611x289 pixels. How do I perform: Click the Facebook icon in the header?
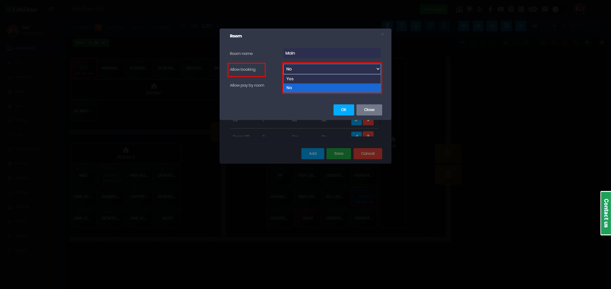(490, 9)
